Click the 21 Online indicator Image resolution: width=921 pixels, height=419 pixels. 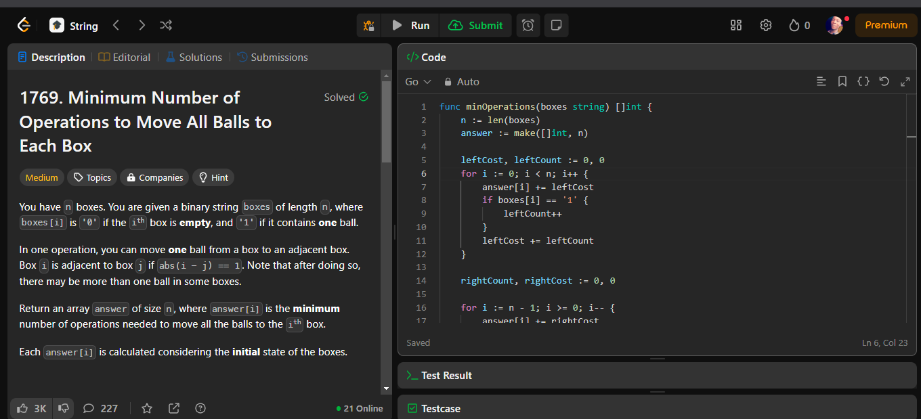360,408
